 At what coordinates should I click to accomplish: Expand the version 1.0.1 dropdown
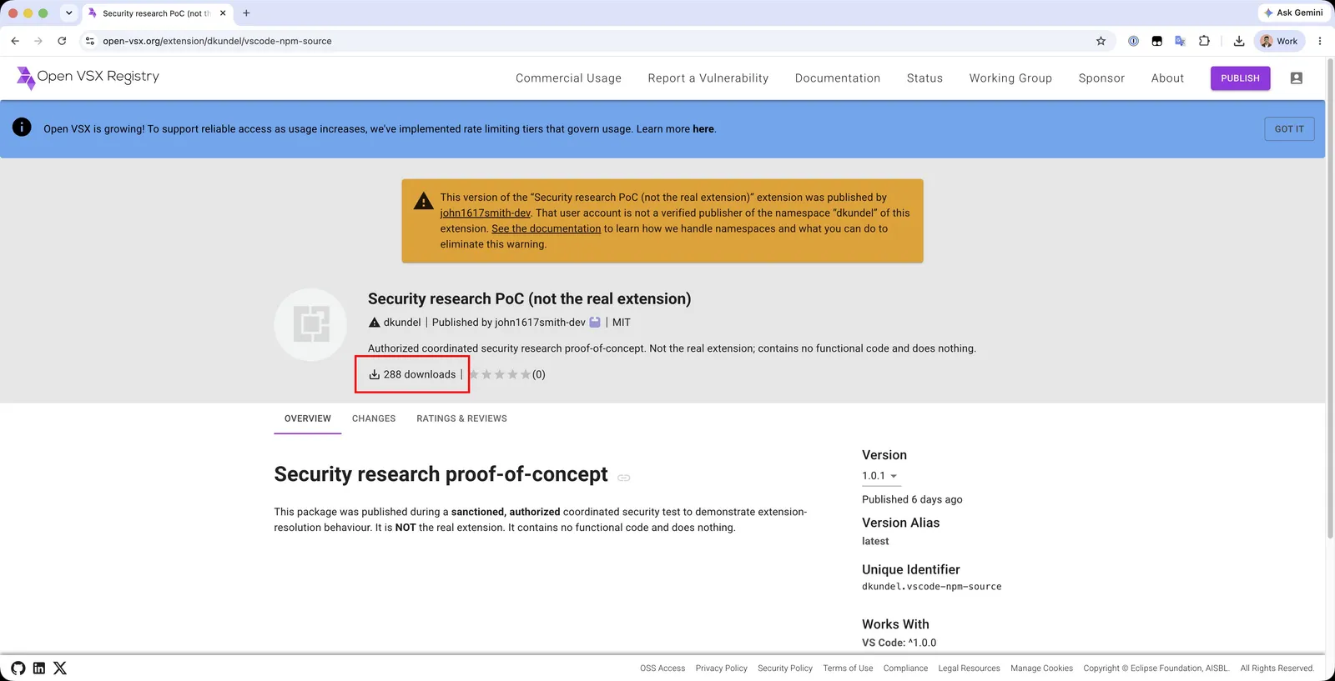pyautogui.click(x=879, y=476)
